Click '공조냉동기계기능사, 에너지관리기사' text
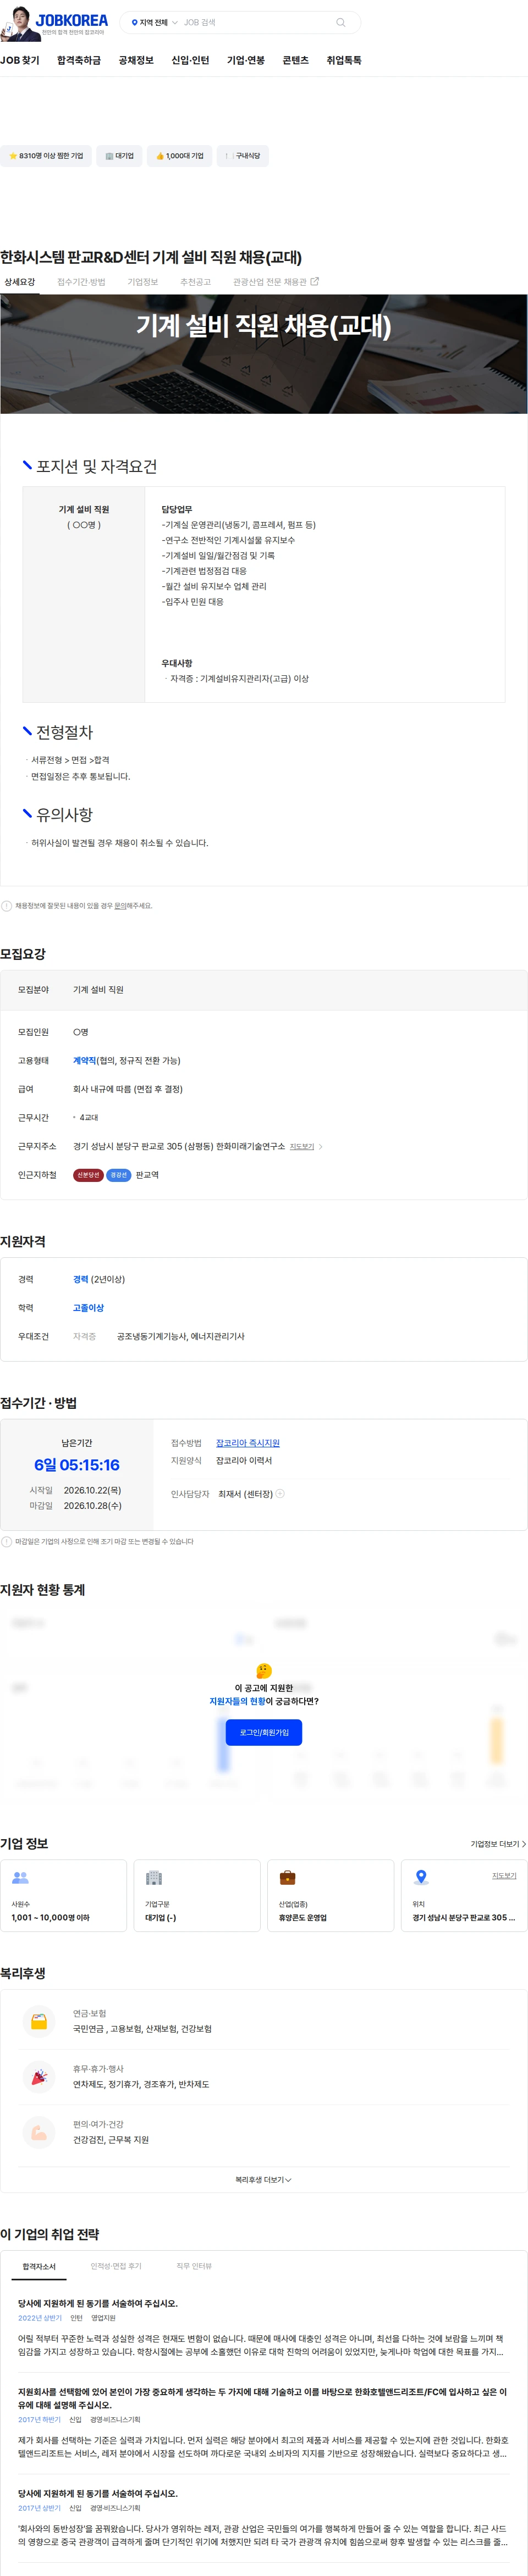The image size is (528, 2576). (x=181, y=1337)
